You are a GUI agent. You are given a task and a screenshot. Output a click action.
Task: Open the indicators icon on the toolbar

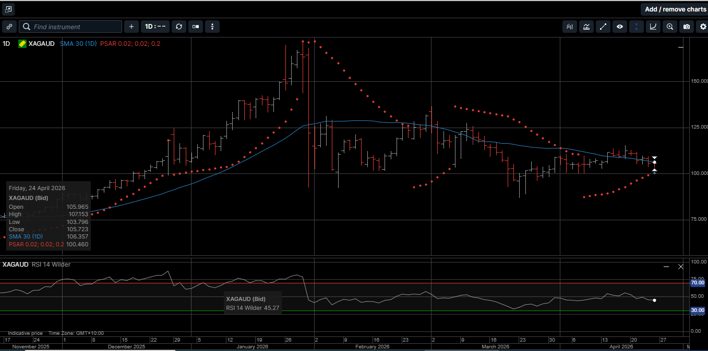tap(586, 27)
